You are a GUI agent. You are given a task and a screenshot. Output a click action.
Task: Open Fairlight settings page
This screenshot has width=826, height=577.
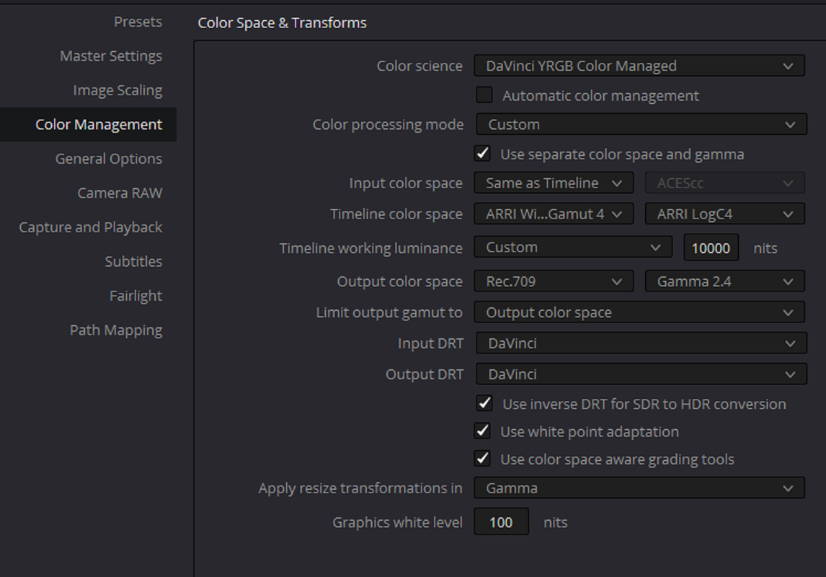pyautogui.click(x=136, y=296)
